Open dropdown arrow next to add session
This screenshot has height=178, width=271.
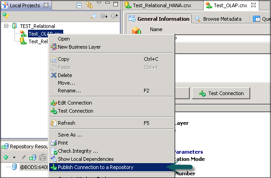14,157
